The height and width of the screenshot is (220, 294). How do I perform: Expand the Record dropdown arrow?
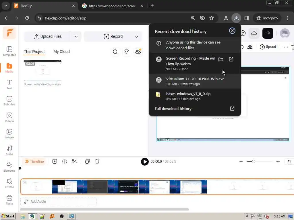(x=137, y=37)
